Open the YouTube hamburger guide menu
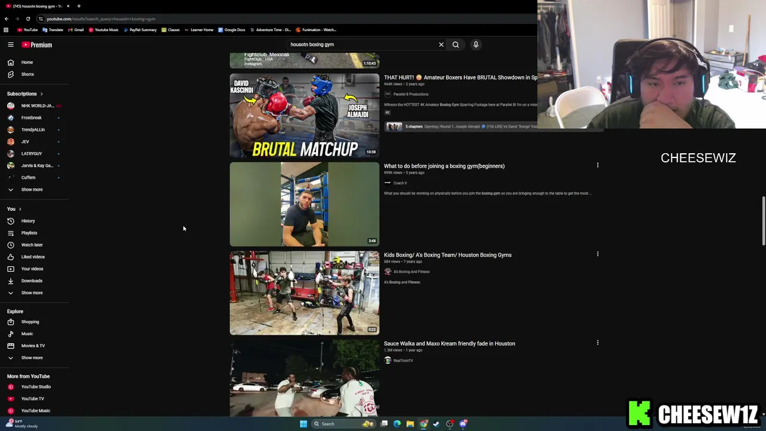The width and height of the screenshot is (766, 431). click(10, 45)
